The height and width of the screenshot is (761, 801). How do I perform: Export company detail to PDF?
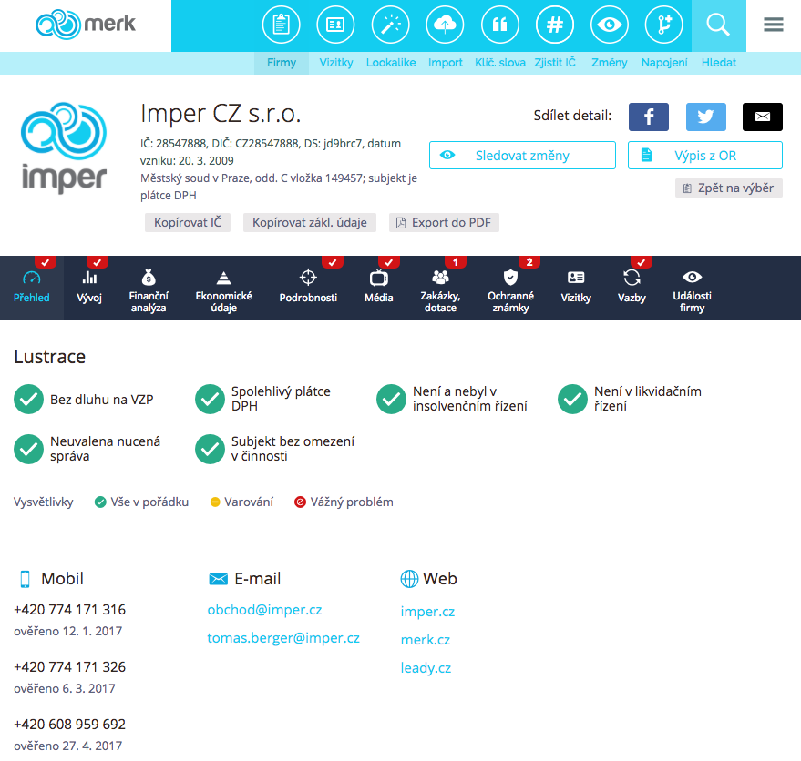pos(444,222)
